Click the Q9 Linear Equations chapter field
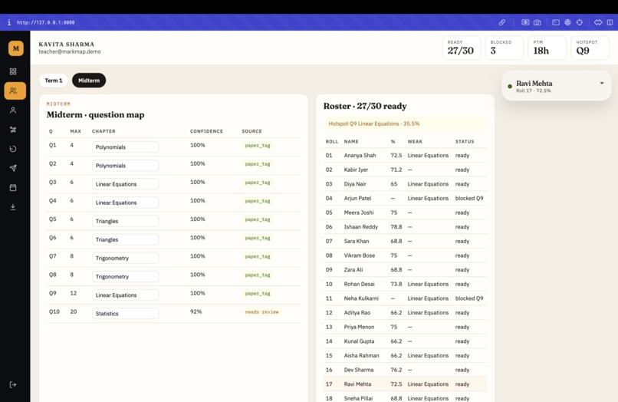618x402 pixels. pos(125,295)
